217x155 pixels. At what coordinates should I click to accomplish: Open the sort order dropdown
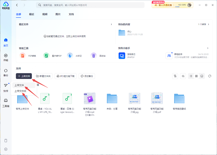(x=183, y=76)
